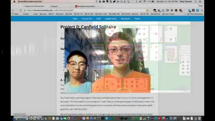The width and height of the screenshot is (215, 121).
Task: Click the Wi-Fi status icon
Action: [144, 1]
